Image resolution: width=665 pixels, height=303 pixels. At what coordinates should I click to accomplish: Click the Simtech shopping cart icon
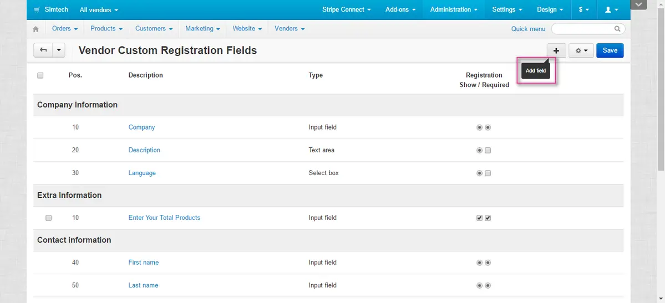[x=37, y=10]
